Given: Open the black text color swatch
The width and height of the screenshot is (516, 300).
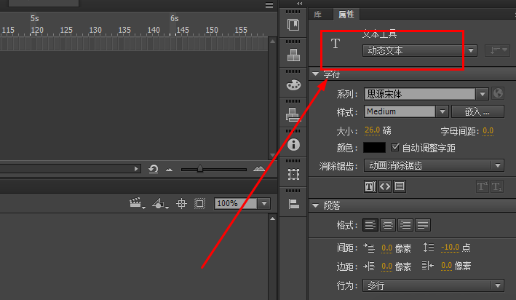Looking at the screenshot, I should (x=374, y=148).
